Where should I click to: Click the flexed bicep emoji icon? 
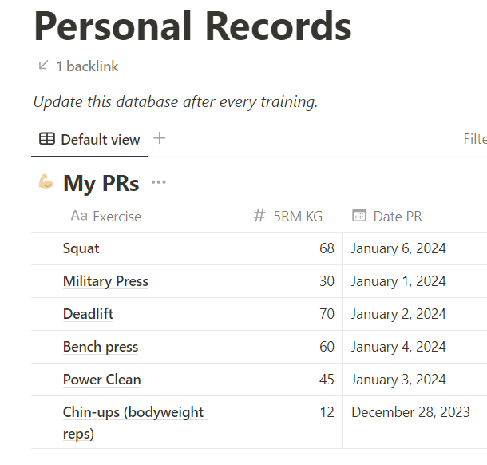click(x=46, y=182)
